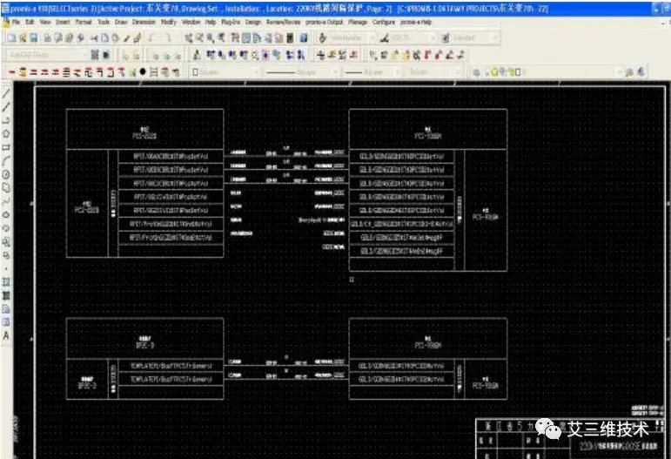This screenshot has width=671, height=459.
Task: Select the Polygon tool in the draw toolbar
Action: coord(6,134)
